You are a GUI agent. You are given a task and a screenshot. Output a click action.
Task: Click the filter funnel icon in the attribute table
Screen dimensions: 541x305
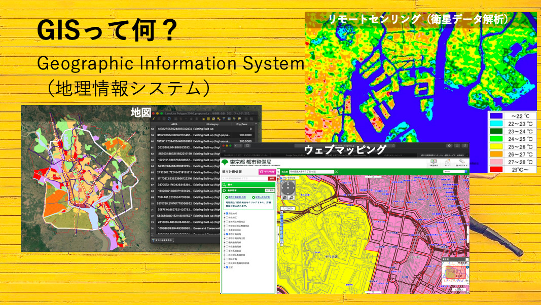coord(224,119)
